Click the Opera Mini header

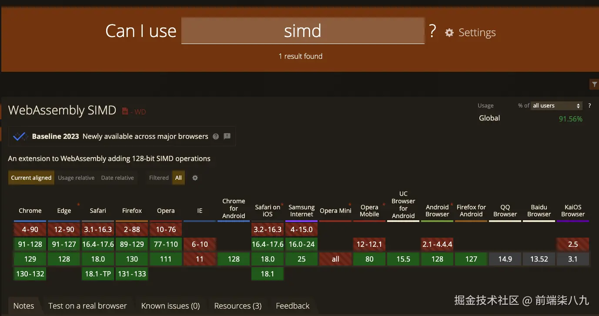(335, 211)
